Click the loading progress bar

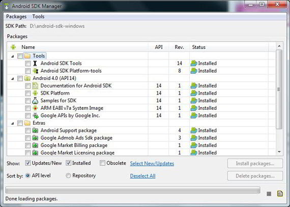click(133, 190)
